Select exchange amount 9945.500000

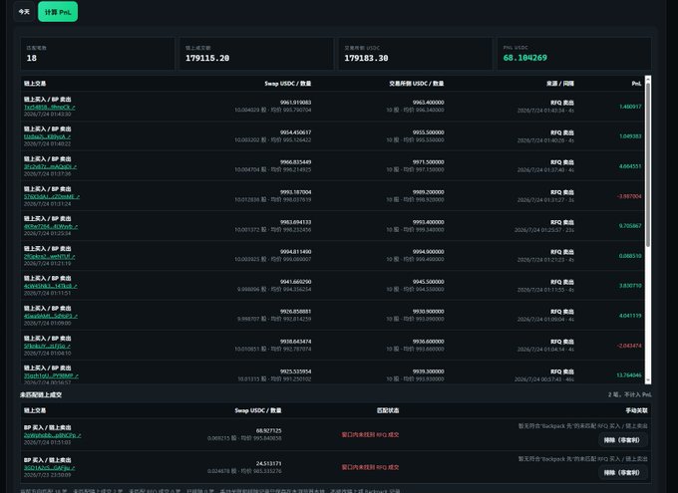tap(428, 282)
